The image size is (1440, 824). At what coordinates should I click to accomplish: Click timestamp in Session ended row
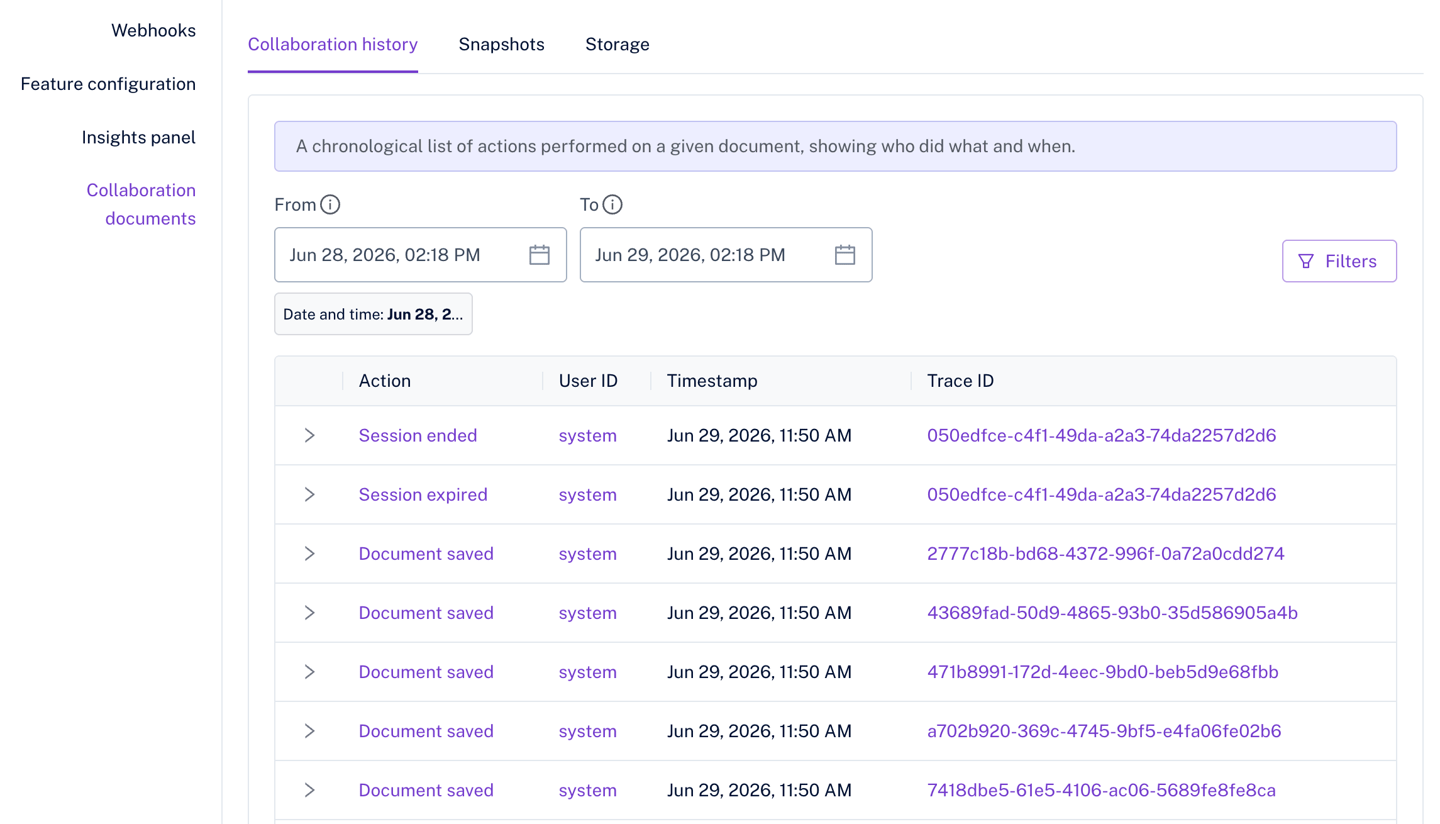[759, 435]
